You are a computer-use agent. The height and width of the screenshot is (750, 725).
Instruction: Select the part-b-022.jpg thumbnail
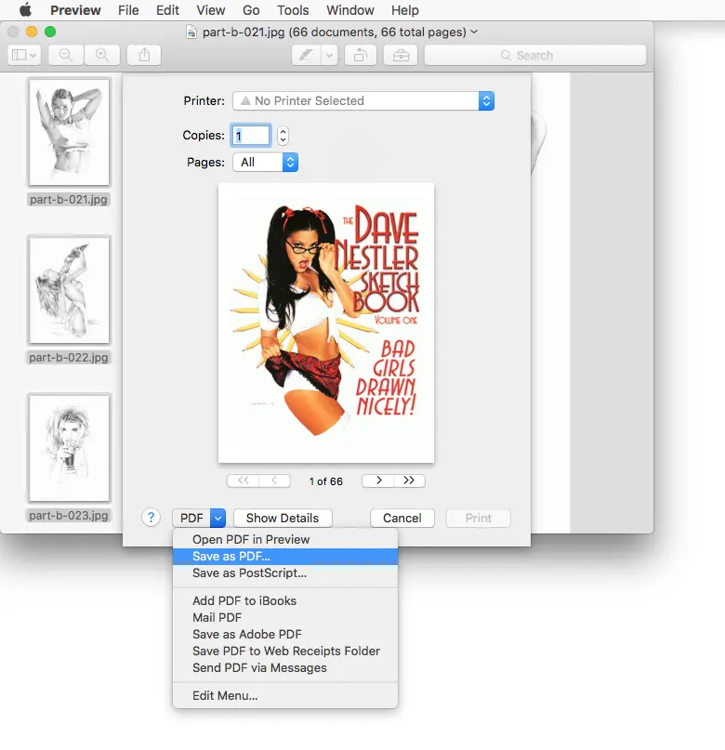[69, 290]
